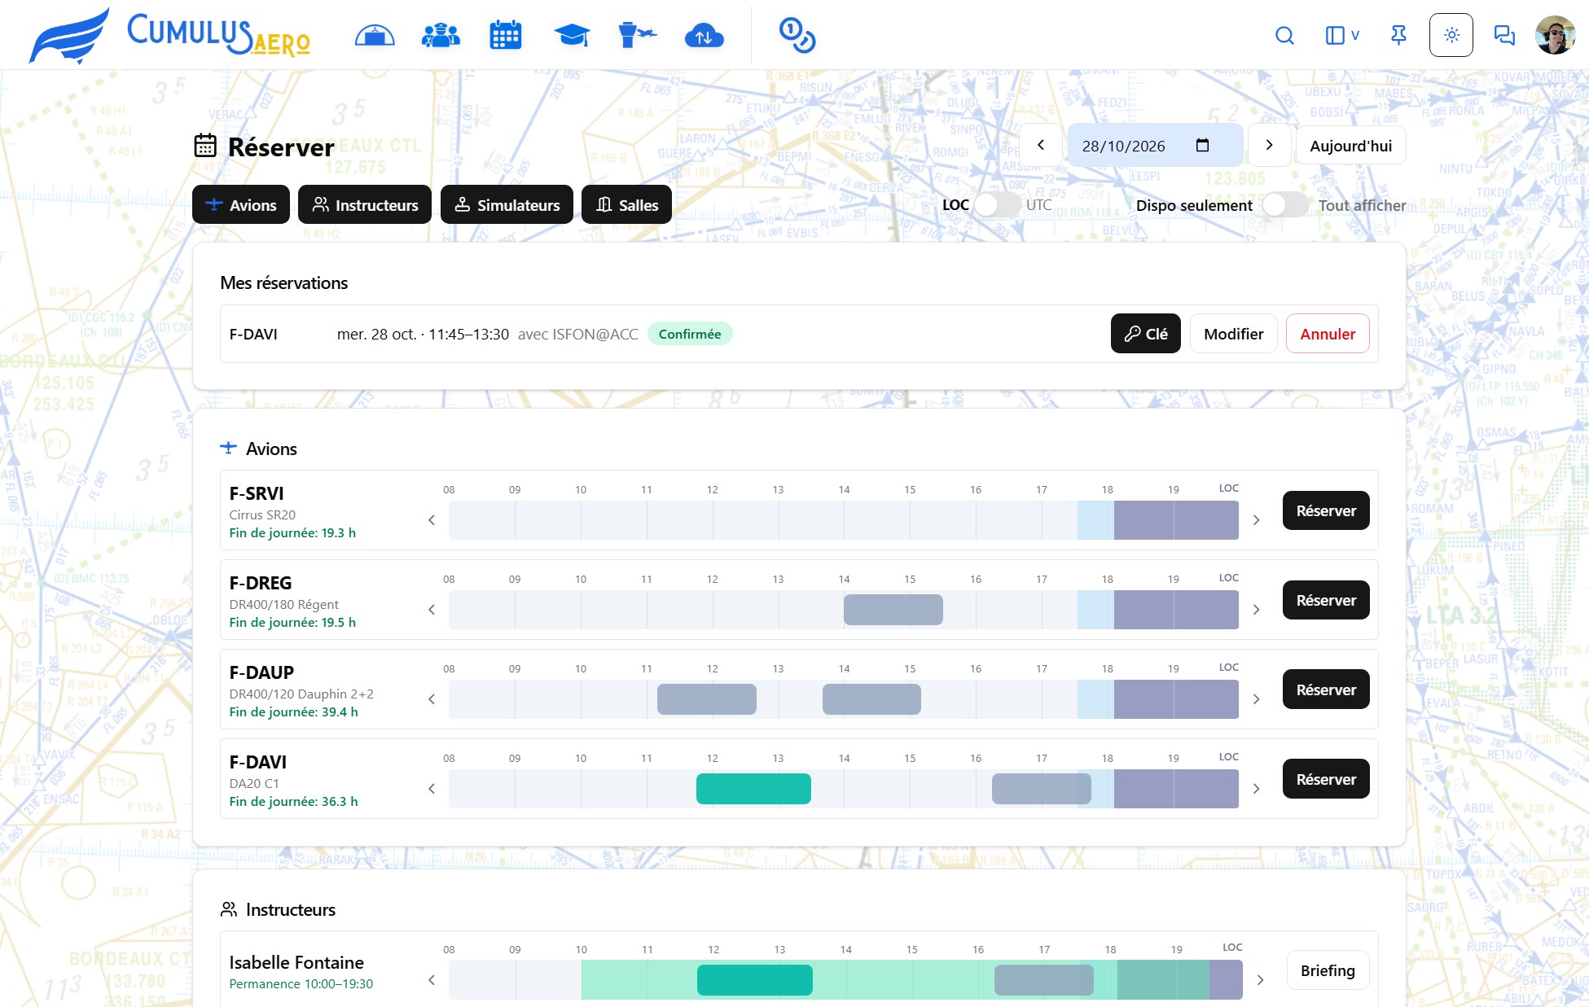Open the graduation cap training icon

coord(572,36)
